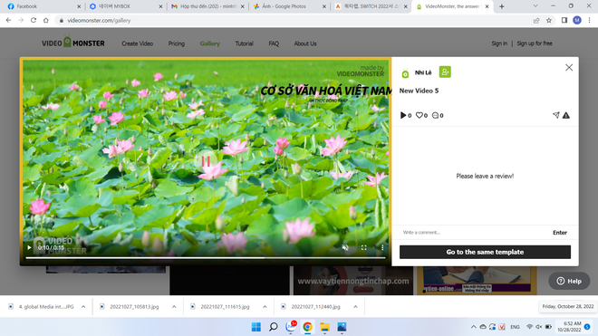This screenshot has height=336, width=598.
Task: Switch to the MYBOX browser tab
Action: pyautogui.click(x=125, y=6)
